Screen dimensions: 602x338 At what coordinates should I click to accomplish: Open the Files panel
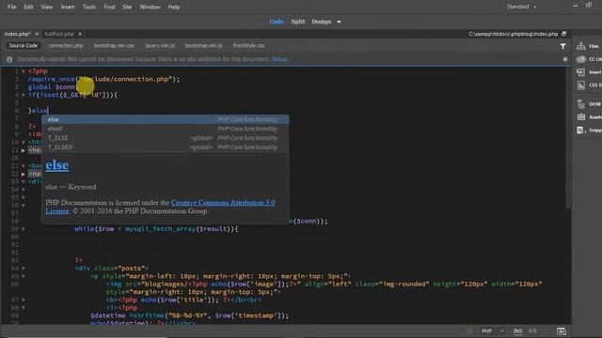[x=587, y=46]
